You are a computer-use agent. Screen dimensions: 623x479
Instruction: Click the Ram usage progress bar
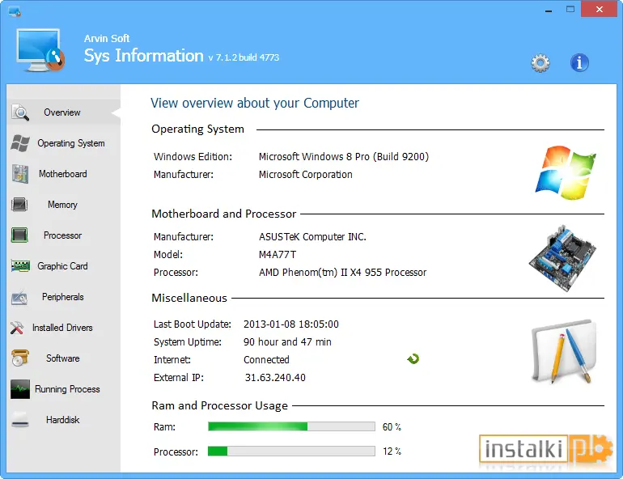pyautogui.click(x=291, y=426)
